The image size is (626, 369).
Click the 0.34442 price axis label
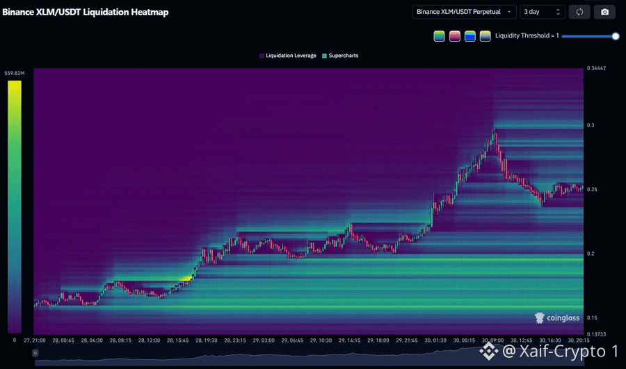pyautogui.click(x=597, y=68)
